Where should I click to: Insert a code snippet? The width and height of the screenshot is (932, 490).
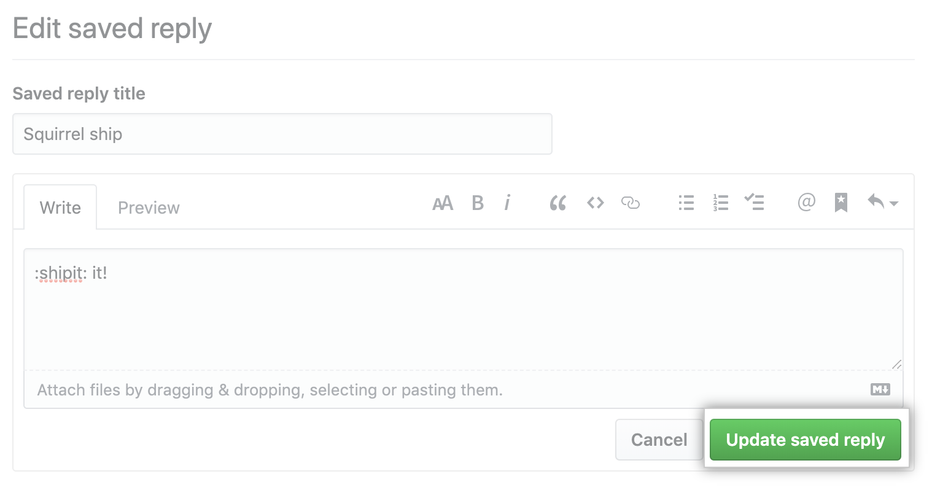coord(594,203)
